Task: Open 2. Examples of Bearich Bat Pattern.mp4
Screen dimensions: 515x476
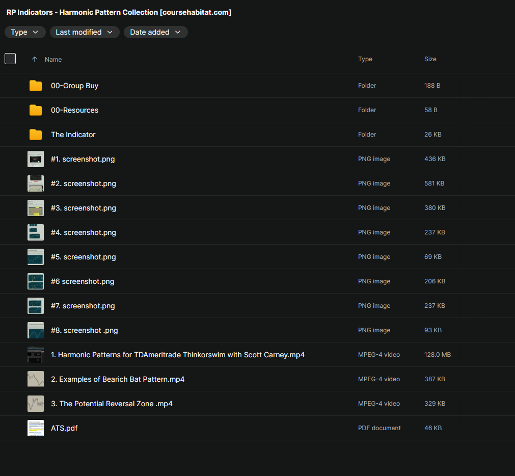Action: (x=118, y=379)
